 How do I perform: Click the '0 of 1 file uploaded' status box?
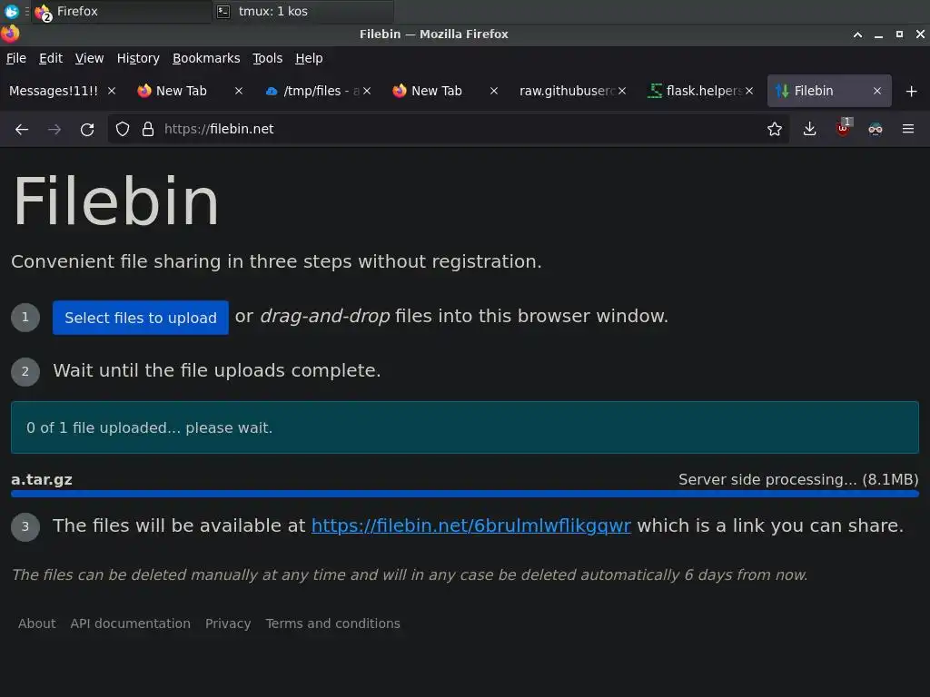point(465,427)
